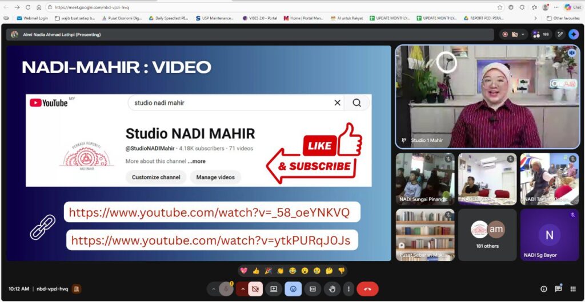Raise your hand in the meeting
Screen dimensions: 585x302
pos(332,289)
